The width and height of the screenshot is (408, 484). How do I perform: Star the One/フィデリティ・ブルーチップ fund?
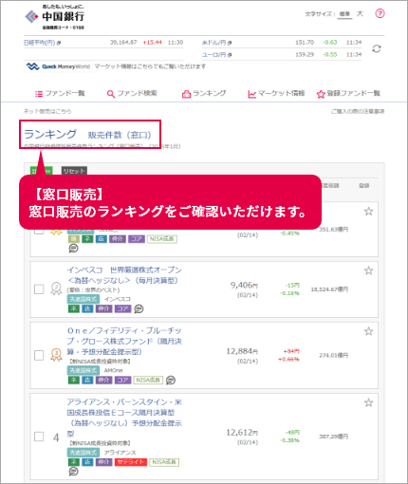(368, 331)
